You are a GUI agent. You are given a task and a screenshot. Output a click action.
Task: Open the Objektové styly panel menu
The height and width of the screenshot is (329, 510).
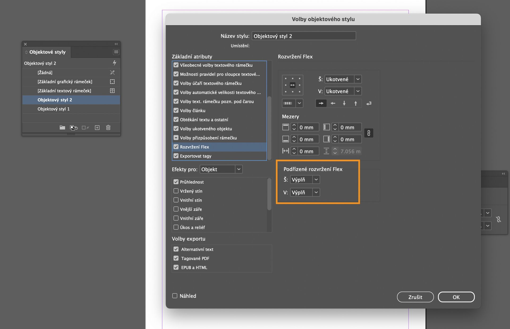tap(116, 52)
